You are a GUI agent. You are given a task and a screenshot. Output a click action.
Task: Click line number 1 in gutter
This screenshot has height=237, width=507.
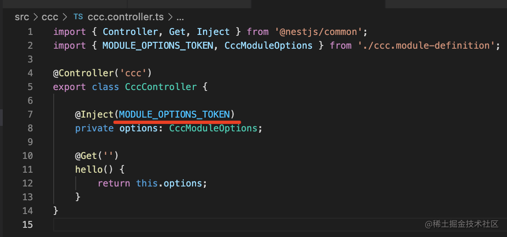coord(30,32)
